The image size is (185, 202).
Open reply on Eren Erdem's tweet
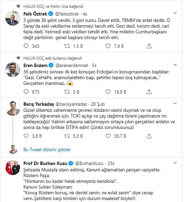point(26,92)
